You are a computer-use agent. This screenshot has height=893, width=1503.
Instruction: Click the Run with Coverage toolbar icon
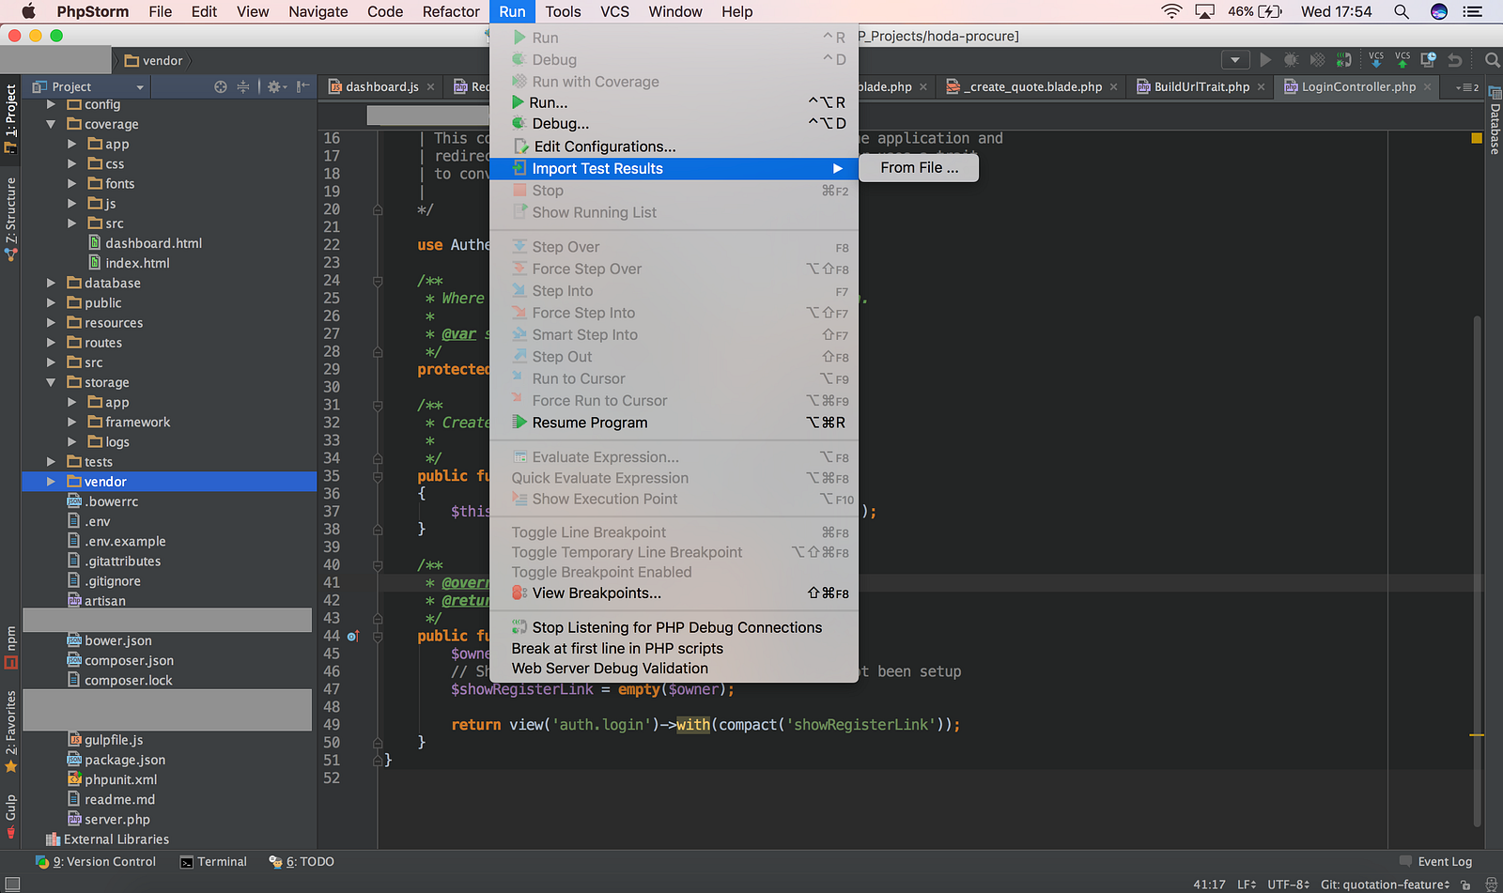tap(1318, 60)
